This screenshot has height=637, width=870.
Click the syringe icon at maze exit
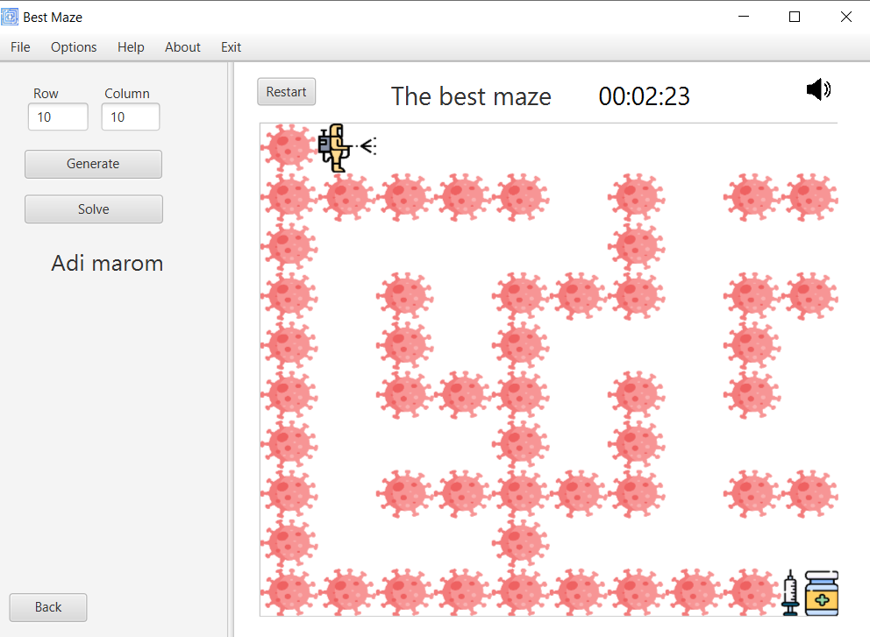(x=788, y=592)
